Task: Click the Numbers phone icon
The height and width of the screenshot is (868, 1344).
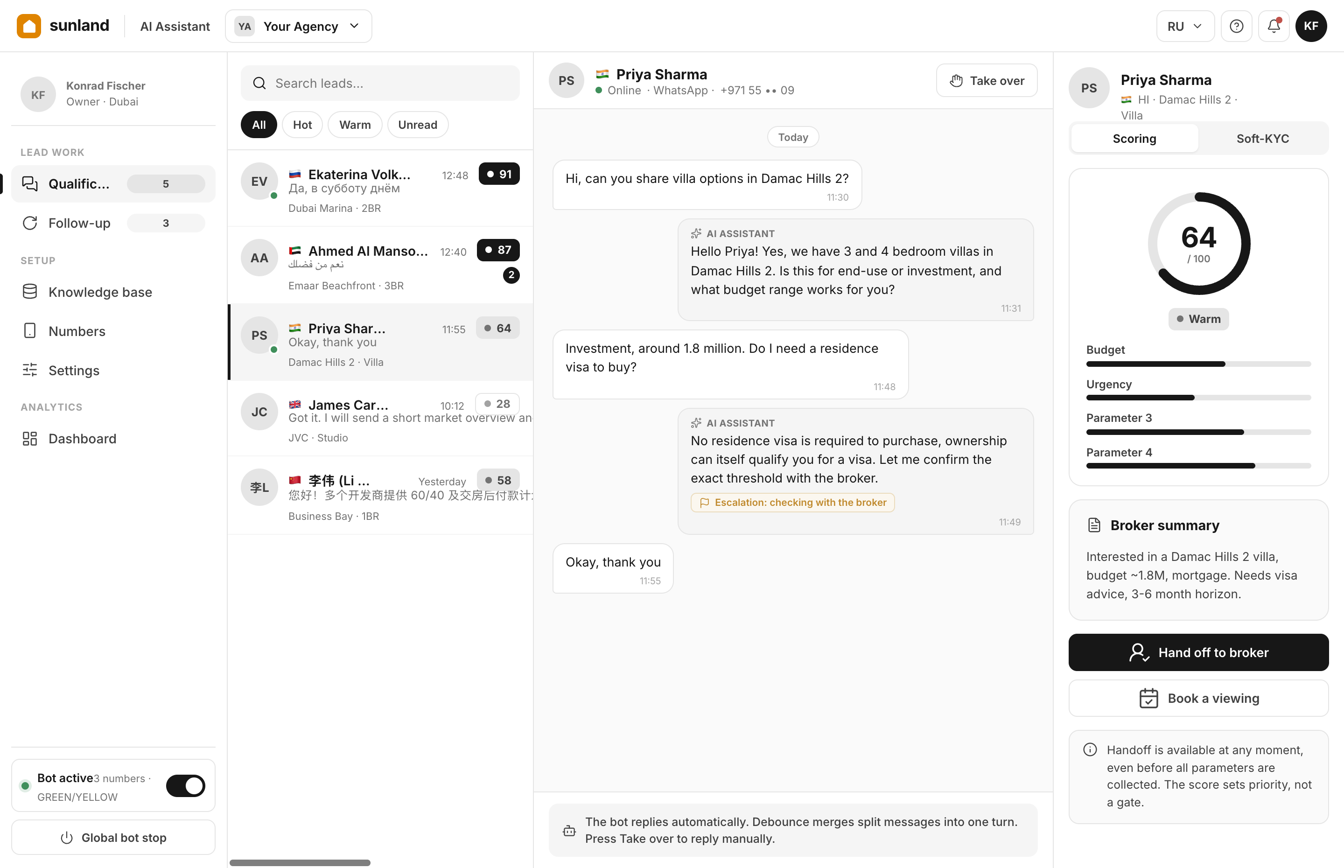Action: point(30,331)
